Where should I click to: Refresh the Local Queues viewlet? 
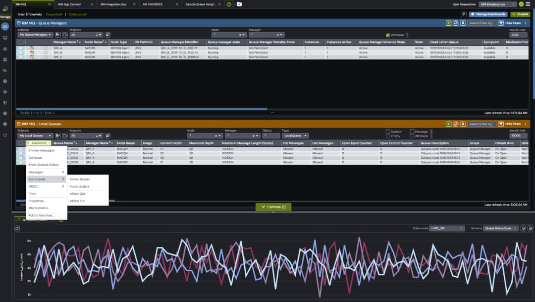(456, 124)
